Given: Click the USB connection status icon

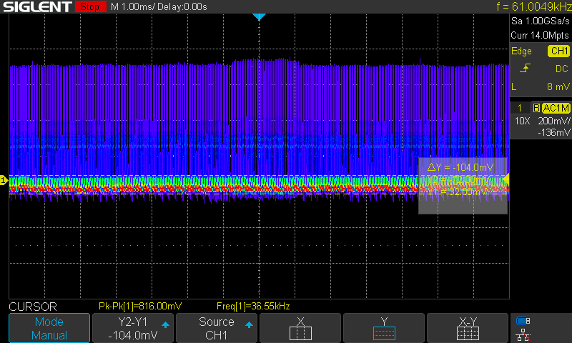Looking at the screenshot, I should (523, 321).
